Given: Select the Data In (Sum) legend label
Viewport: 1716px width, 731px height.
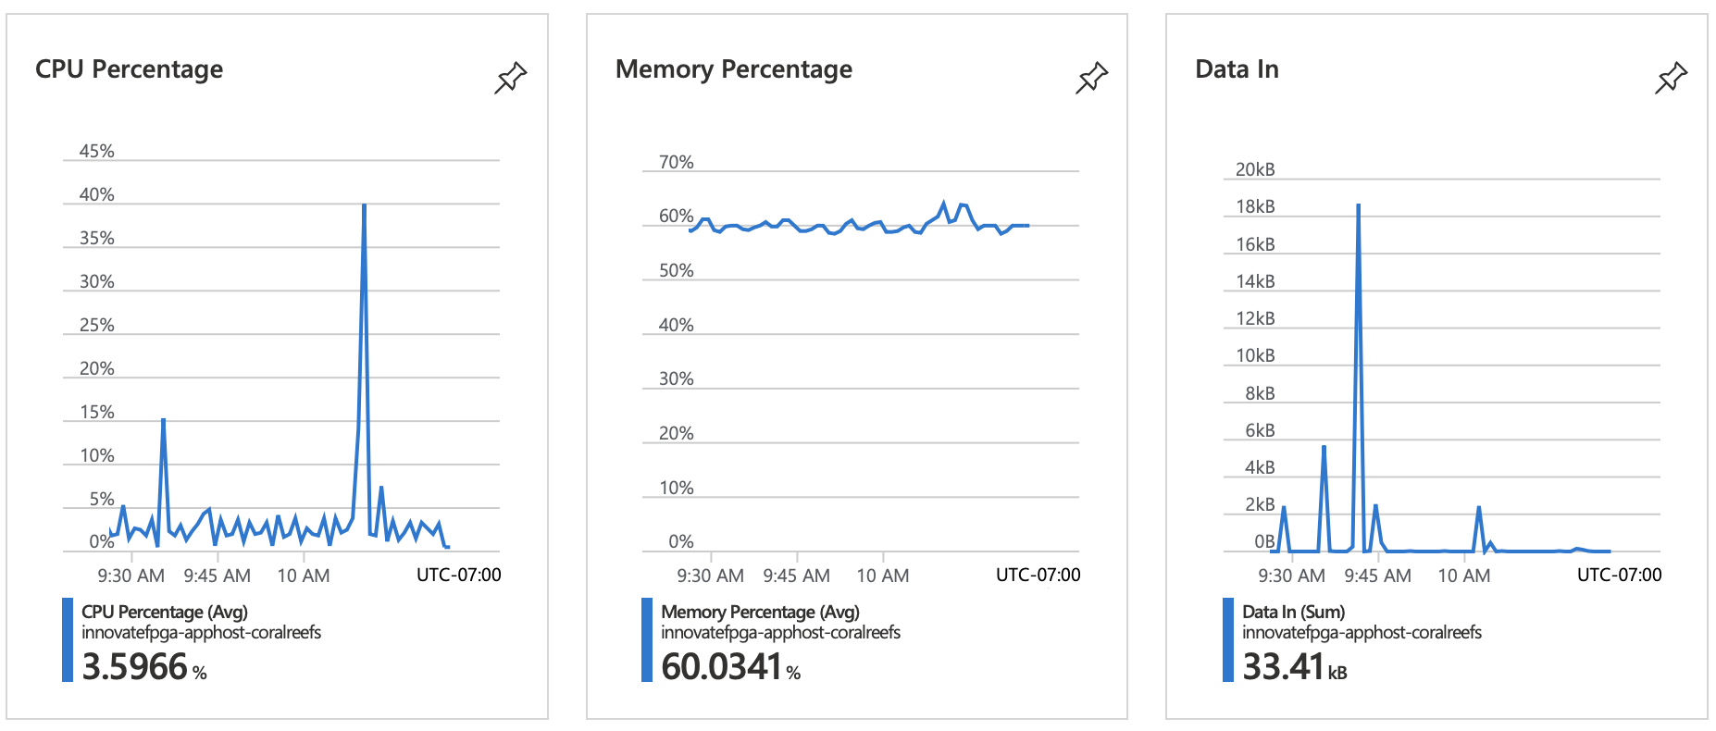Looking at the screenshot, I should pyautogui.click(x=1293, y=612).
